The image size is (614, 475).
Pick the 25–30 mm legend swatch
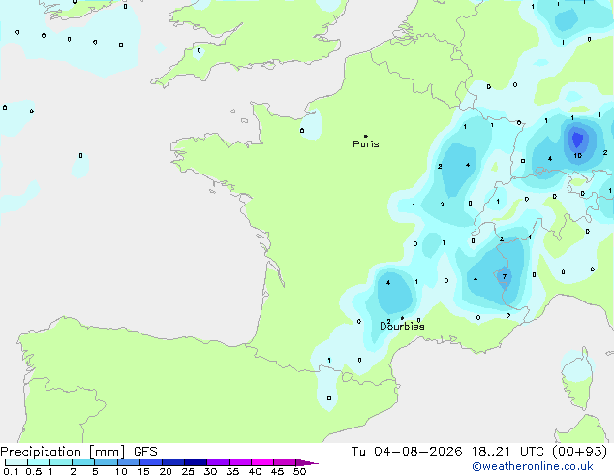point(196,462)
